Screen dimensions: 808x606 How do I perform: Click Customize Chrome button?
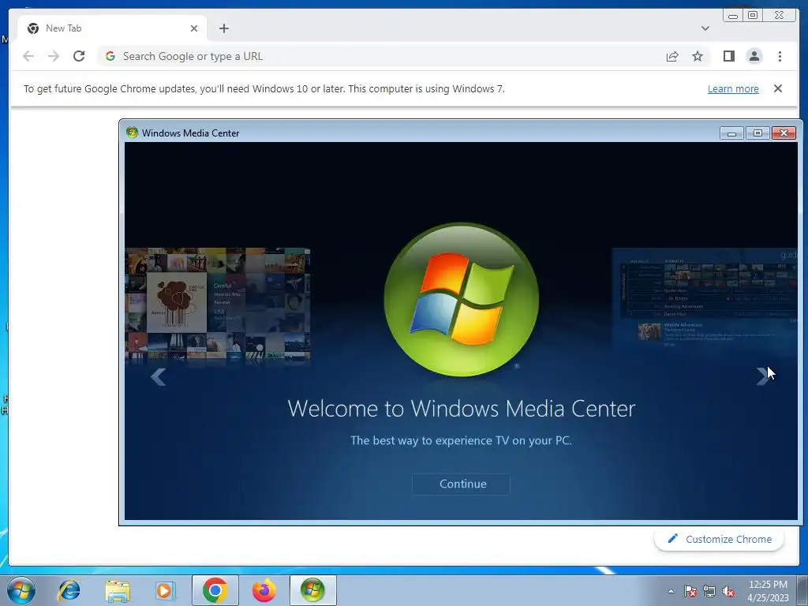(719, 539)
